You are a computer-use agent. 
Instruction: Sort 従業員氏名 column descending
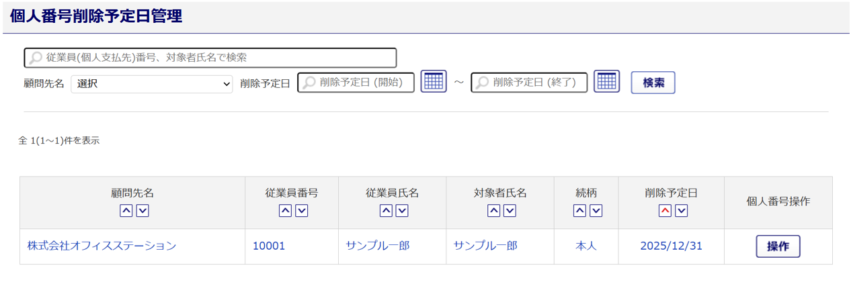402,211
